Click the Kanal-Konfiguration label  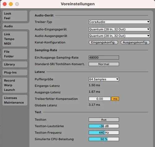pyautogui.click(x=50, y=42)
